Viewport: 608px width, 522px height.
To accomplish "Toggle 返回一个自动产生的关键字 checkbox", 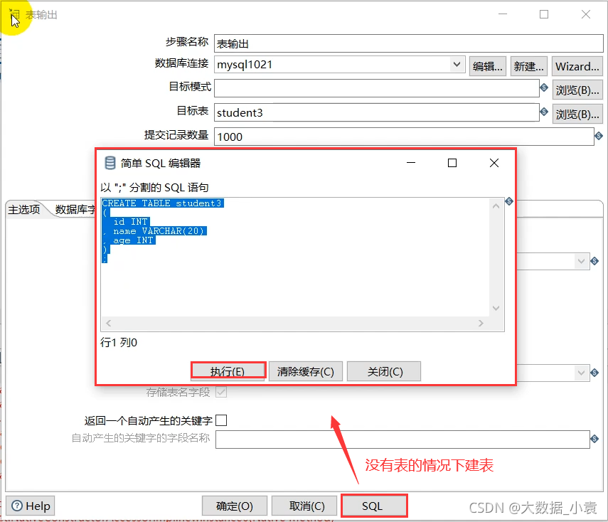I will [221, 420].
